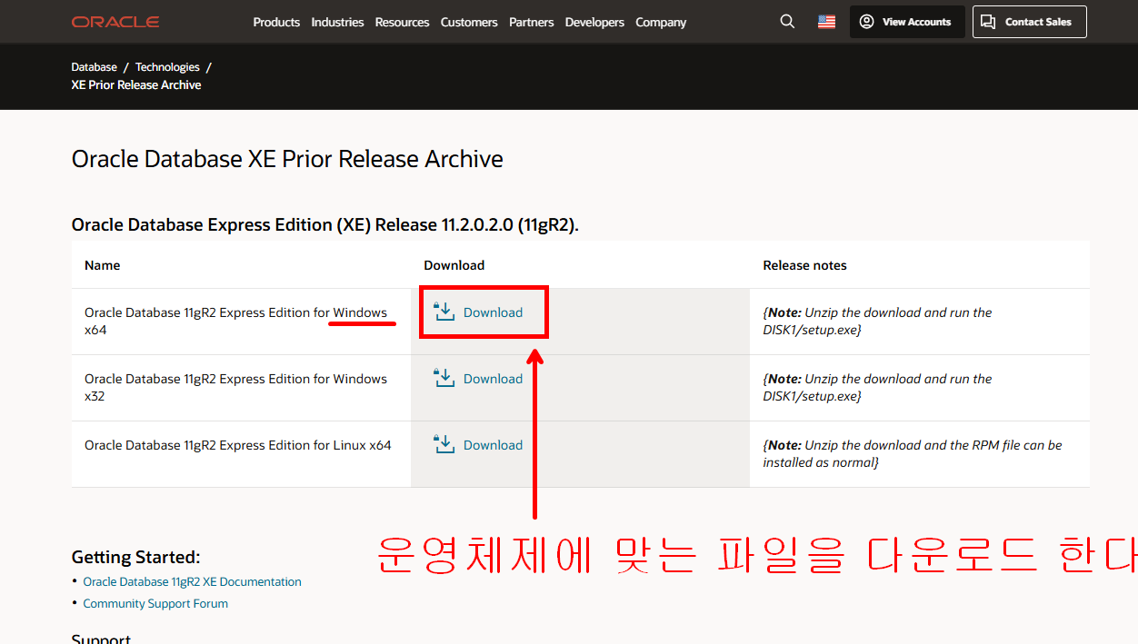Screen dimensions: 1138x644
Task: Click the View Accounts button
Action: click(907, 22)
